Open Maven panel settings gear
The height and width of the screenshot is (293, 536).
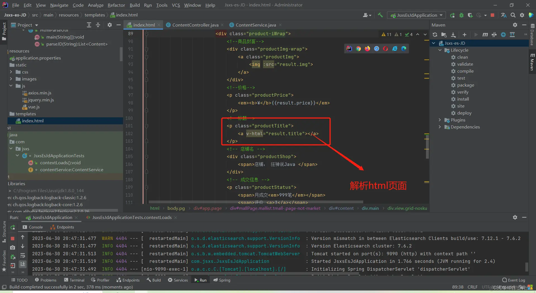[515, 25]
